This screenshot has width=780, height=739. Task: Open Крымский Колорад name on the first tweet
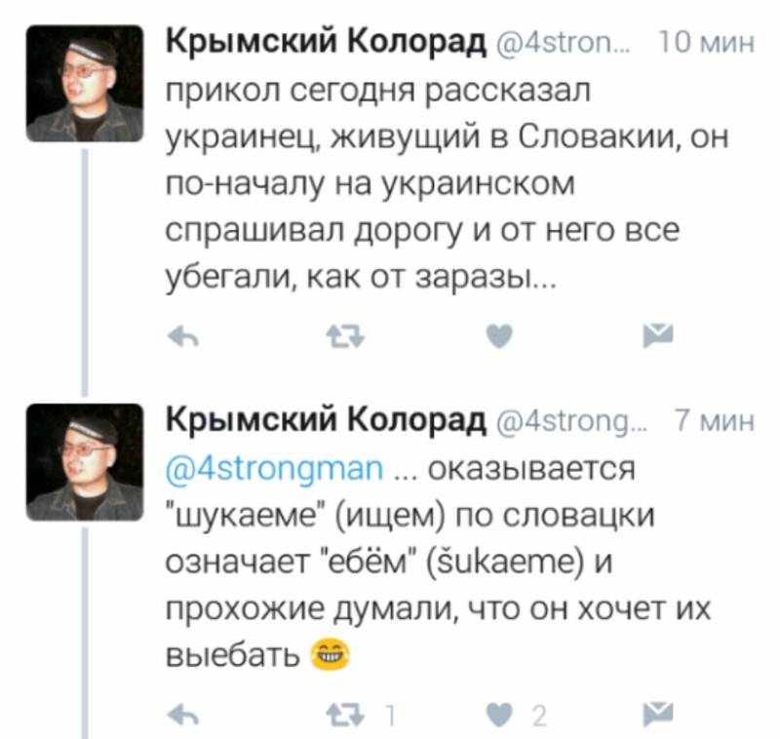325,42
